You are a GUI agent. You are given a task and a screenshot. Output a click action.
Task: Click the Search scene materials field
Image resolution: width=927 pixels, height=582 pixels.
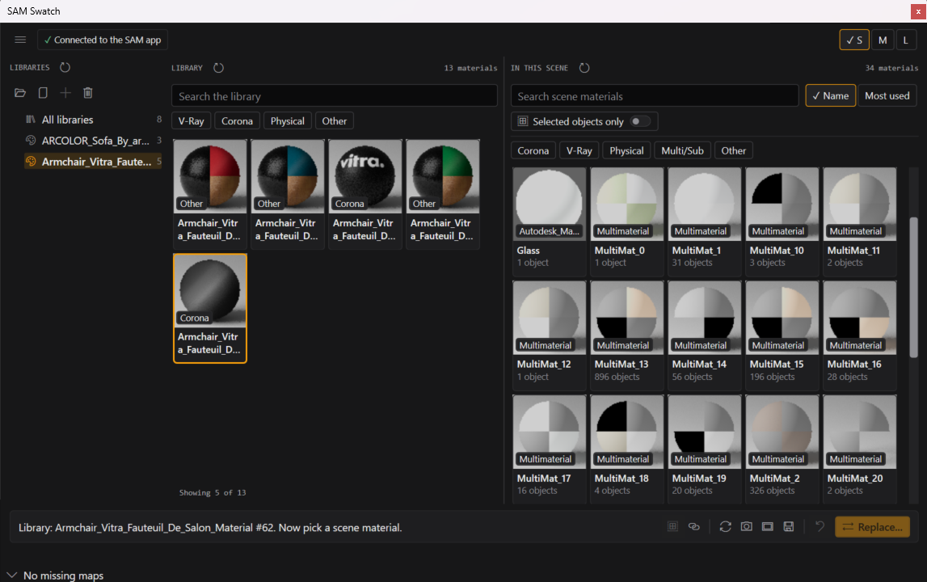point(655,96)
